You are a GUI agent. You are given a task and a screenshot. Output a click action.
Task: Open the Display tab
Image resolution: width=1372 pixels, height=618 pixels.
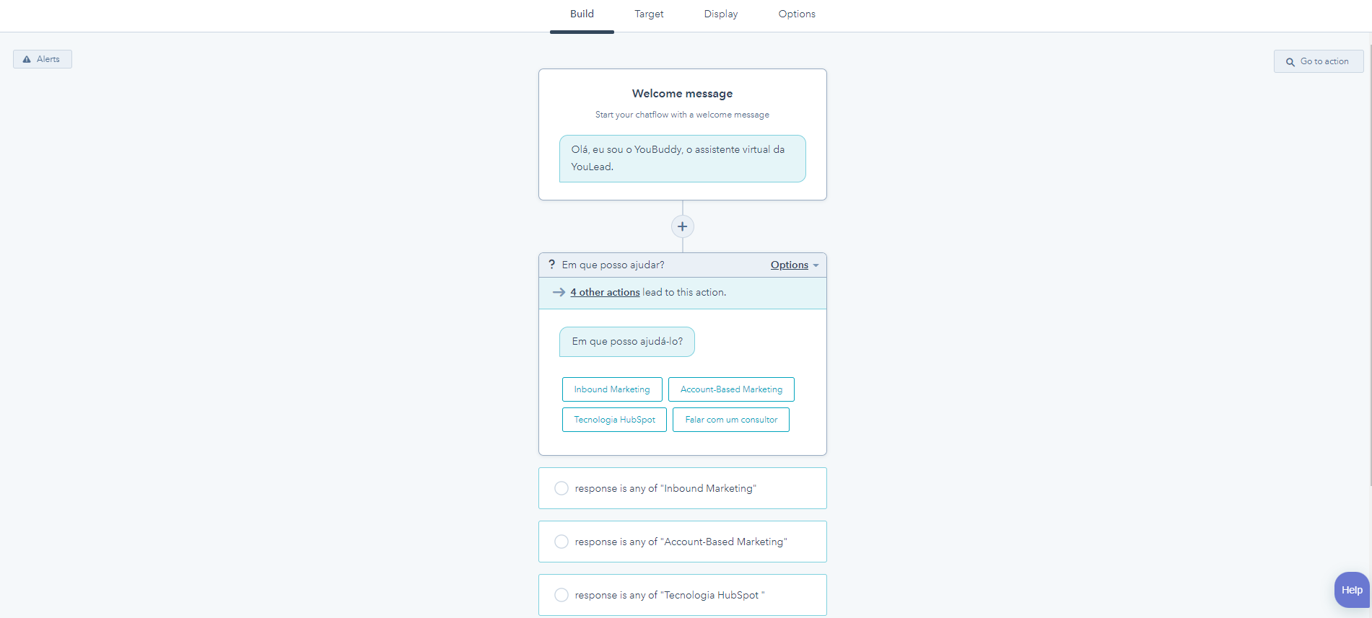[720, 14]
